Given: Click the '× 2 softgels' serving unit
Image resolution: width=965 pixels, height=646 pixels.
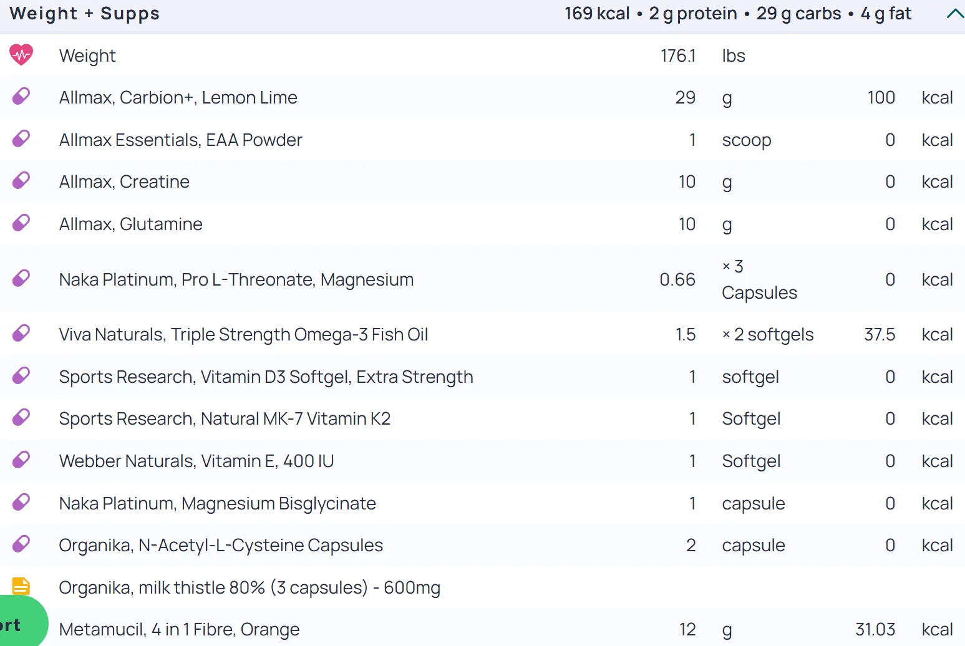Looking at the screenshot, I should click(768, 335).
